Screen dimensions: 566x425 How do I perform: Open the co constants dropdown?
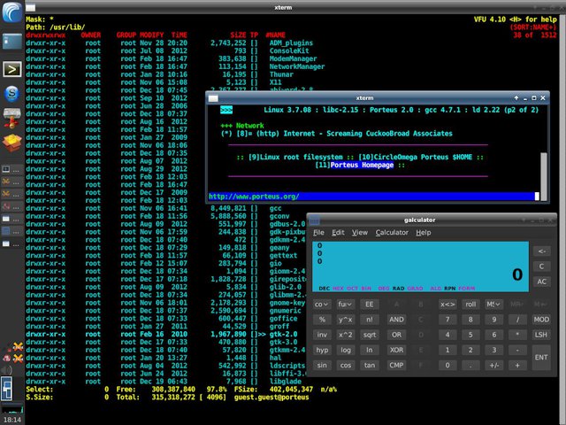(322, 305)
